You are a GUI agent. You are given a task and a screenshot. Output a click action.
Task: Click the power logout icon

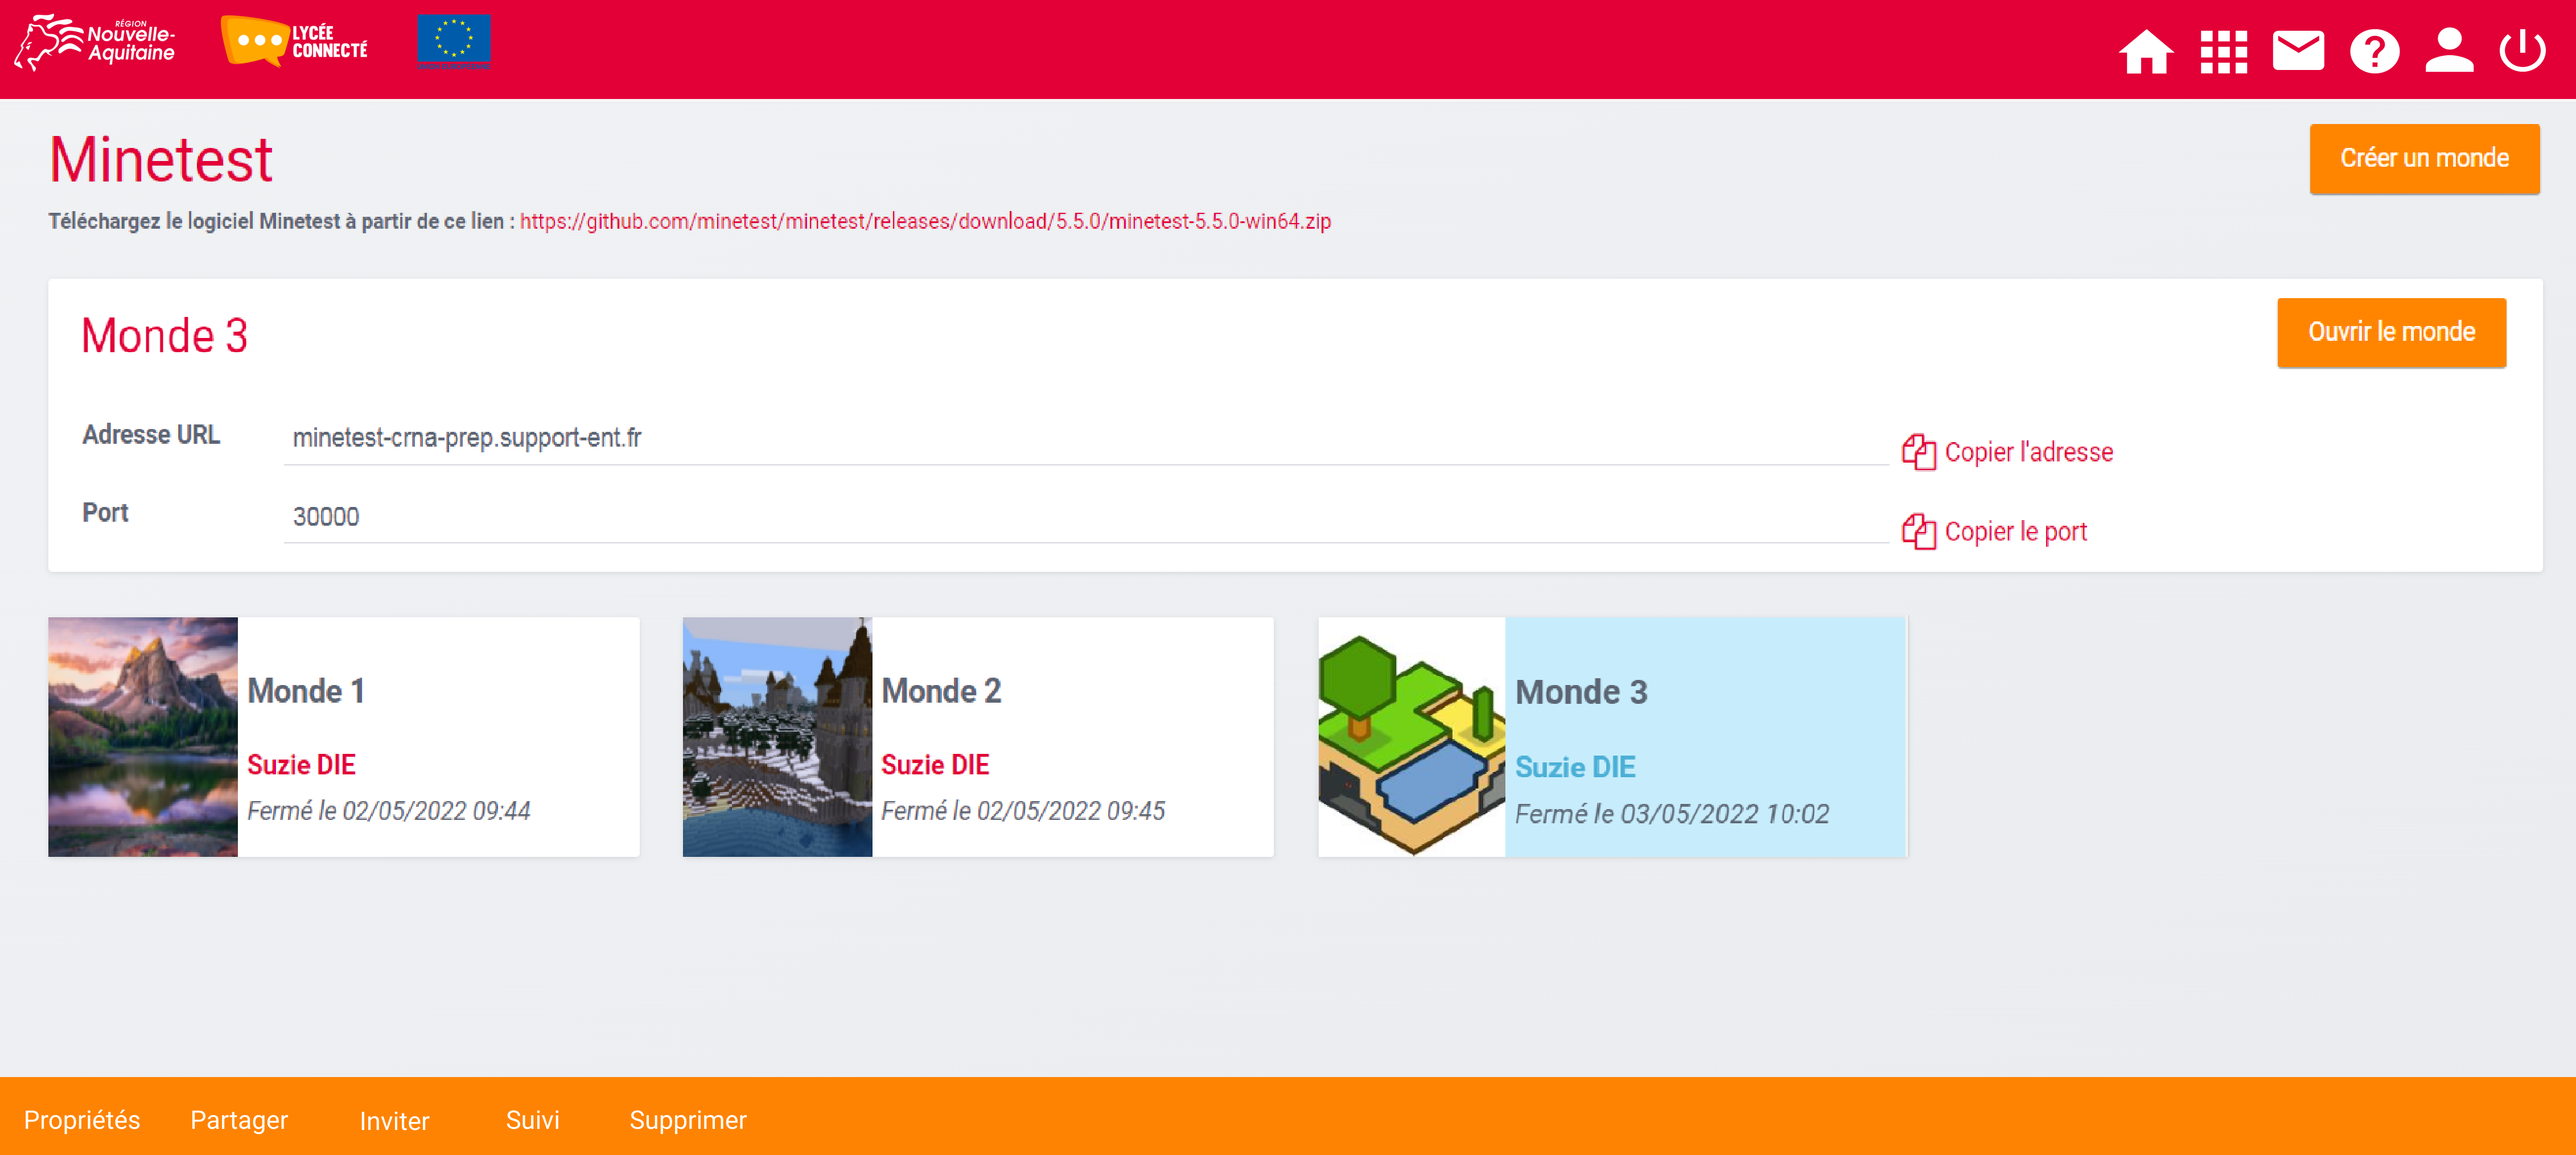click(x=2522, y=51)
